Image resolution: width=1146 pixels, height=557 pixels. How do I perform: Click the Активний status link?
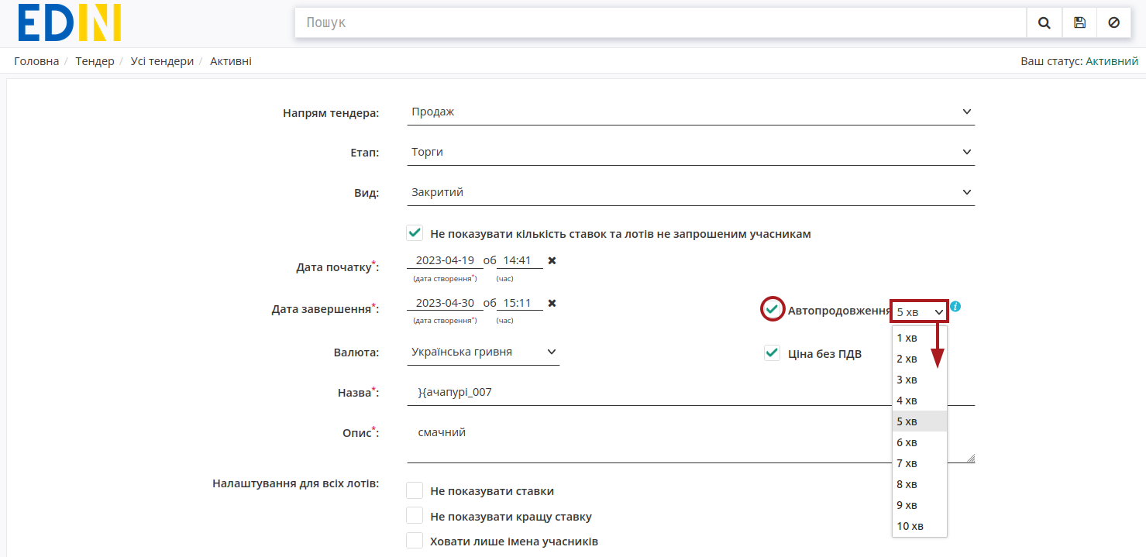(1112, 61)
